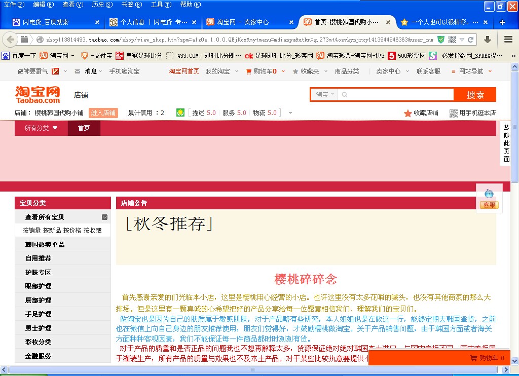Click the 进入店铺 button
This screenshot has height=376, width=519.
[x=103, y=113]
